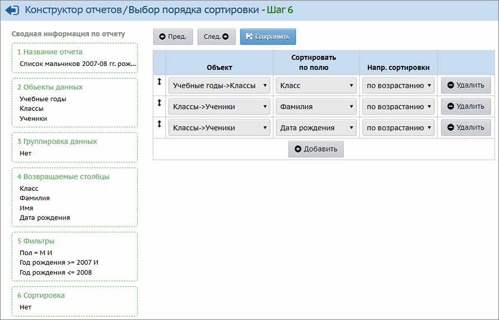The width and height of the screenshot is (499, 320).
Task: Open the Класс sort field dropdown
Action: point(316,85)
